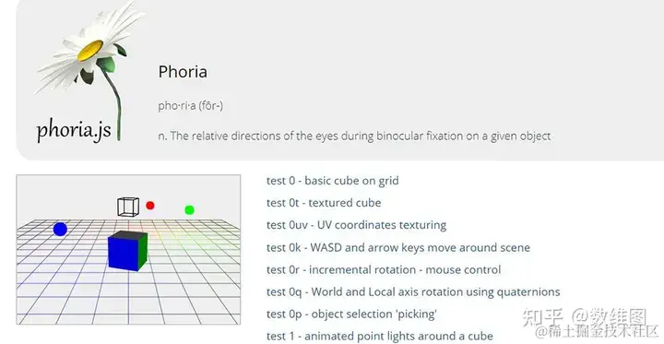The height and width of the screenshot is (344, 664).
Task: Click the Phoria heading title
Action: click(183, 72)
